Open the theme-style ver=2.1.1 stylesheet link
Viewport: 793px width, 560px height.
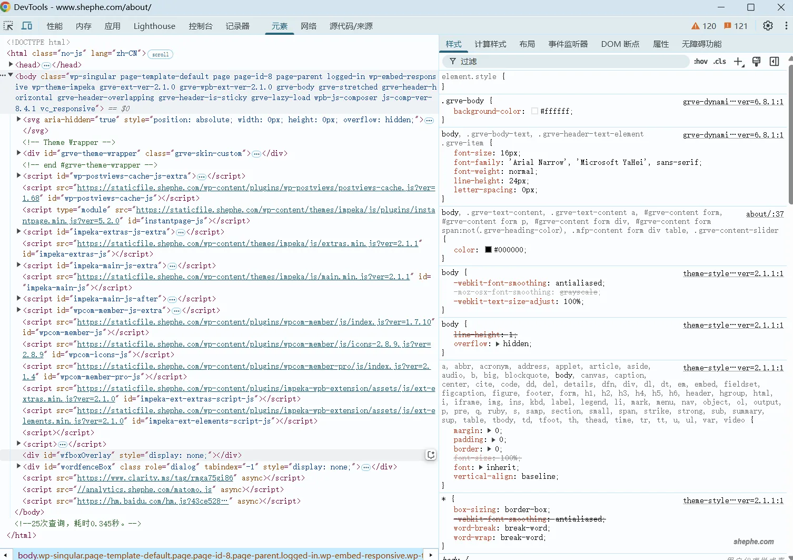pos(733,273)
